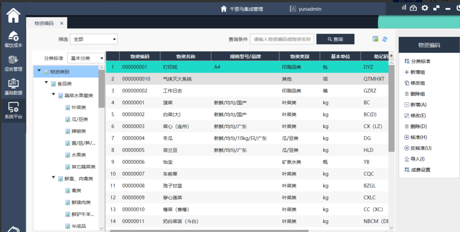This screenshot has height=232, width=460.
Task: Close the 物资编码 tab
Action: pos(62,23)
